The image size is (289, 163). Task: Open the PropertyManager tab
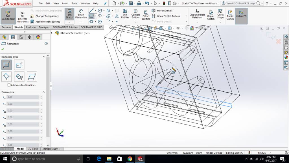point(13,37)
